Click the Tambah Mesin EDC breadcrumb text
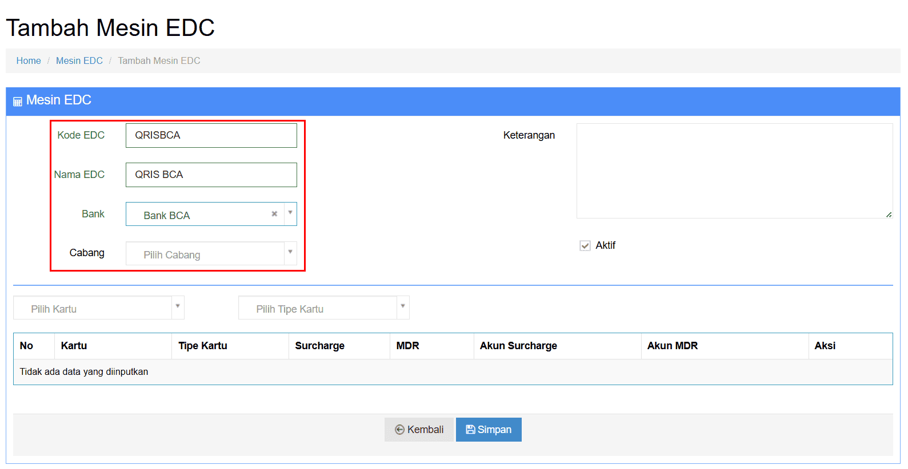 click(159, 60)
